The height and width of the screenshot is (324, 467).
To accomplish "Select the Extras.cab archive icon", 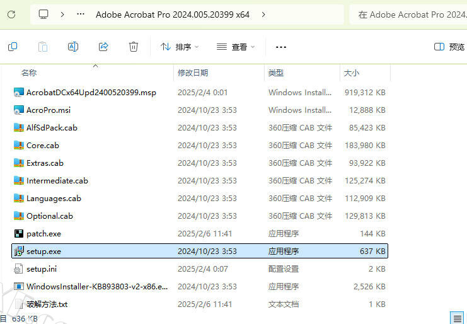I will point(19,163).
